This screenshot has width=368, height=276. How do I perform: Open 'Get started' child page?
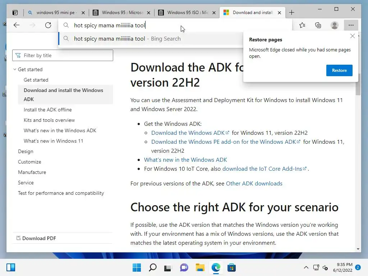click(x=36, y=80)
